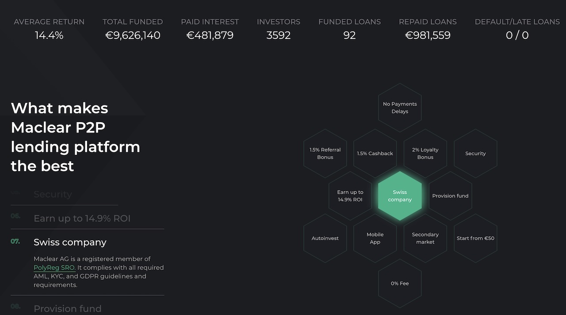The image size is (566, 315).
Task: Select the No Payments Delays hexagon
Action: click(x=400, y=108)
